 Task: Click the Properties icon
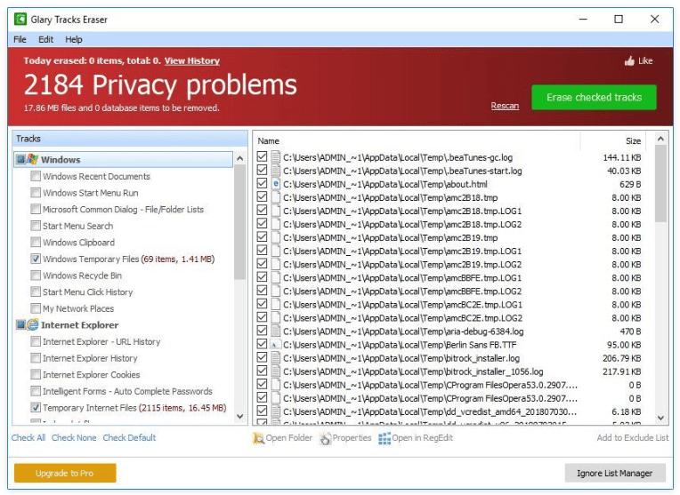325,438
